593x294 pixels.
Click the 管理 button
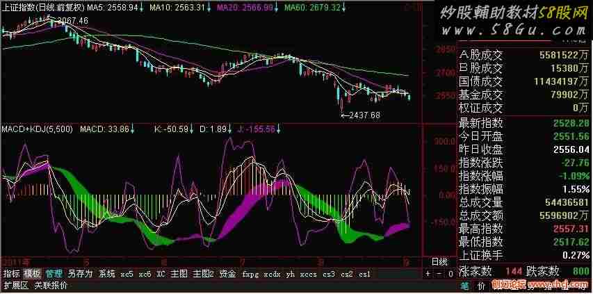pyautogui.click(x=54, y=274)
